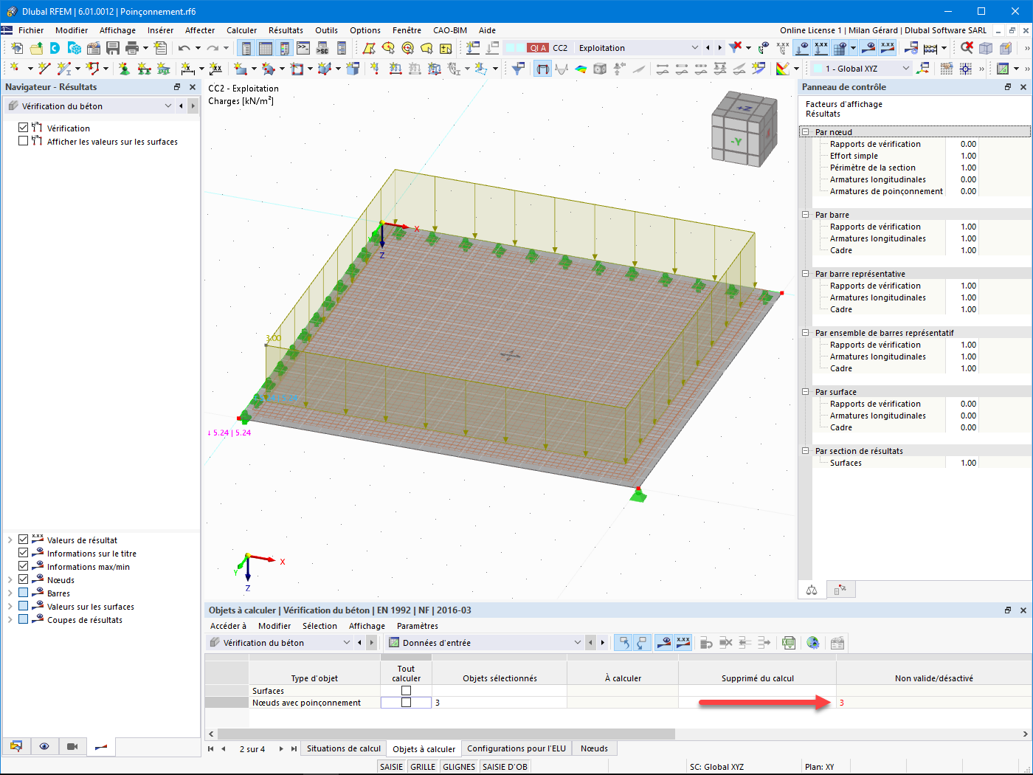
Task: Uncheck the Vérification checkbox
Action: 23,128
